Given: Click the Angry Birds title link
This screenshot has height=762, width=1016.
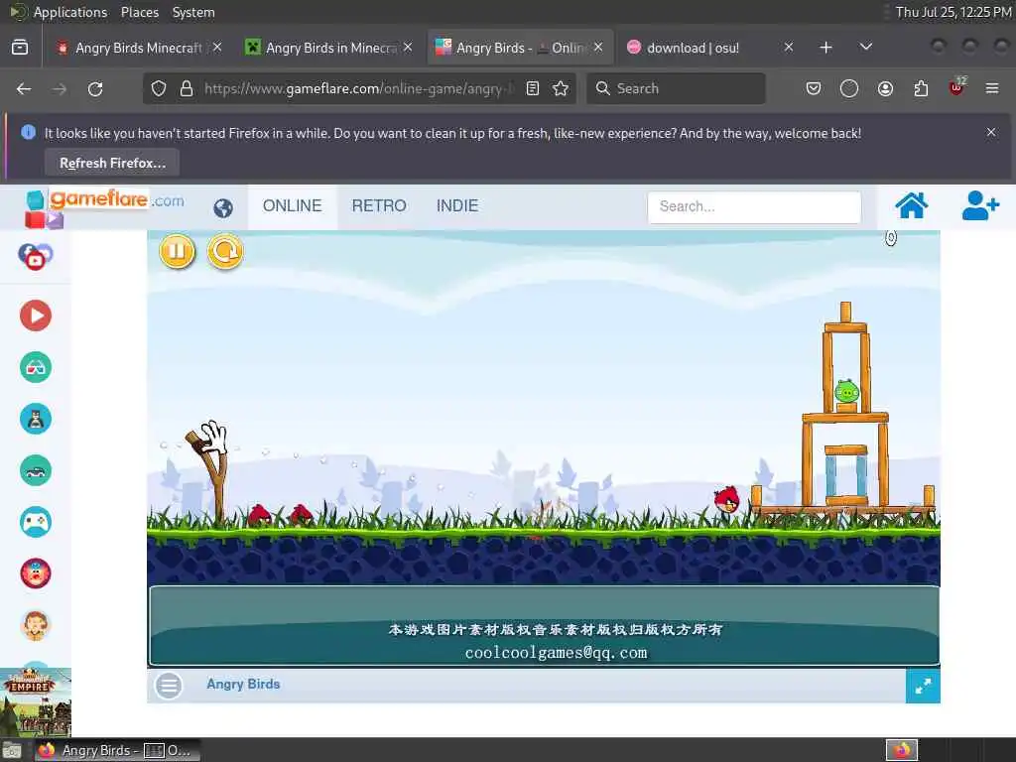Looking at the screenshot, I should click(x=244, y=685).
